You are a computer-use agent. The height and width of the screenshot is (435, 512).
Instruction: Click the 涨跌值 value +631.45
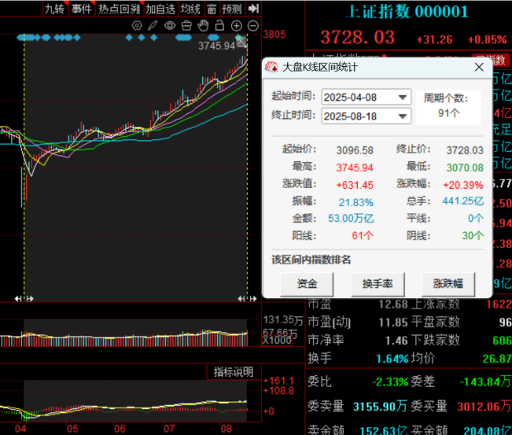point(355,185)
